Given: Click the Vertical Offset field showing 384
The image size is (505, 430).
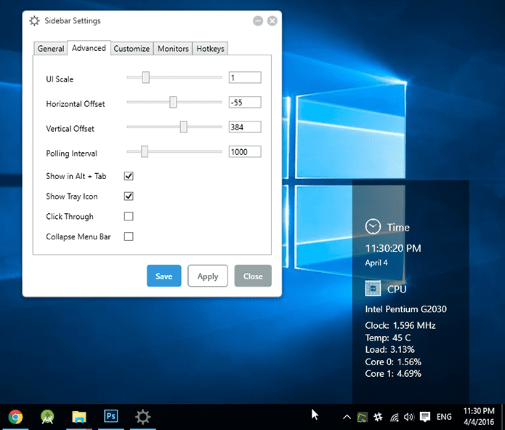Looking at the screenshot, I should click(x=245, y=127).
